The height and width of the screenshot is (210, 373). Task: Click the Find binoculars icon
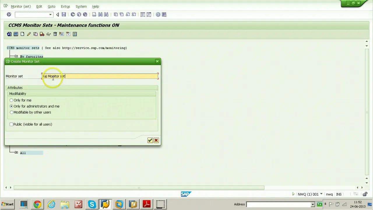pyautogui.click(x=100, y=14)
